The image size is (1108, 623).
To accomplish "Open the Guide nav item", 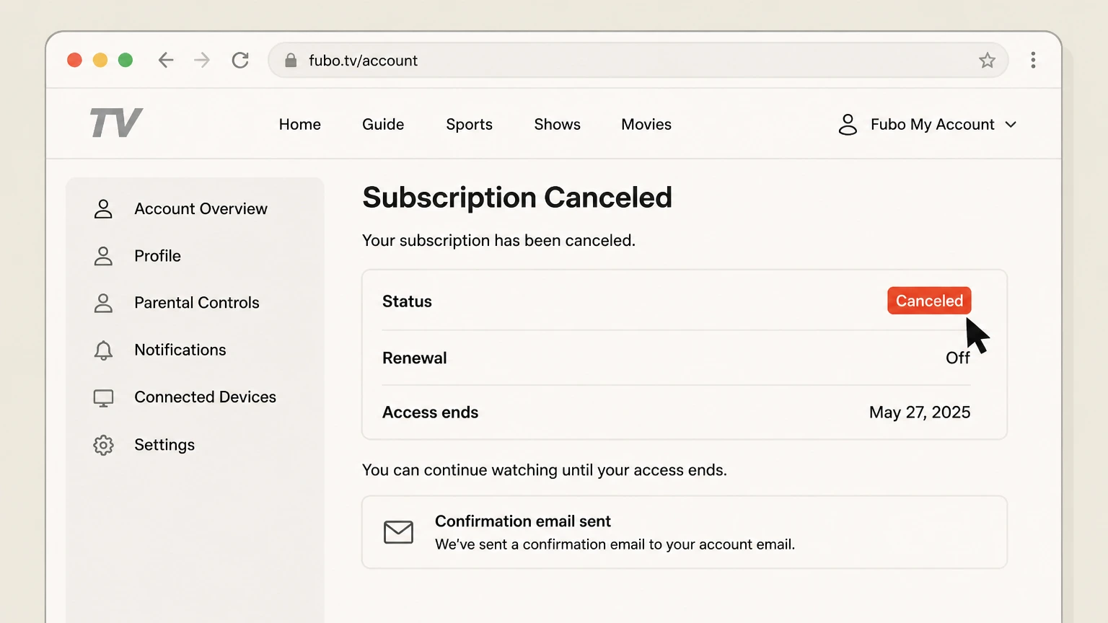I will [x=383, y=125].
